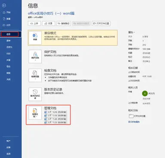Open the 15:28 autosaved version
The height and width of the screenshot is (158, 165).
pyautogui.click(x=55, y=122)
